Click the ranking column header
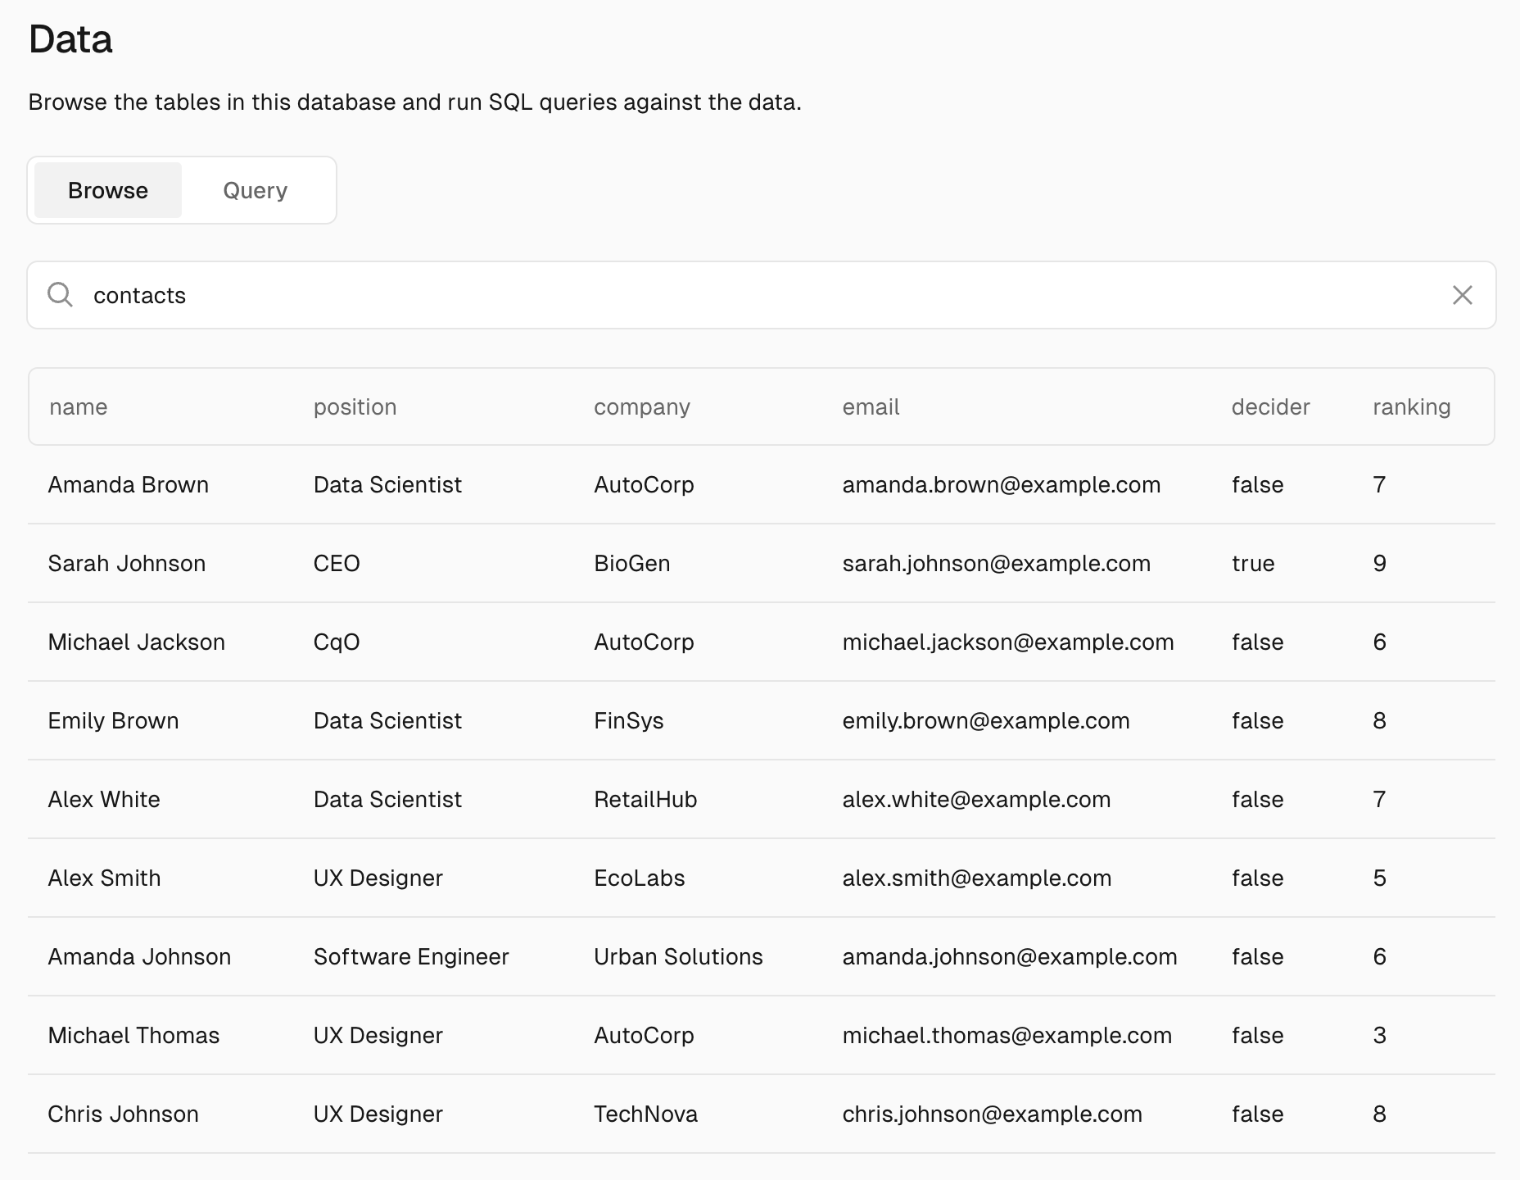The width and height of the screenshot is (1520, 1180). (1411, 407)
